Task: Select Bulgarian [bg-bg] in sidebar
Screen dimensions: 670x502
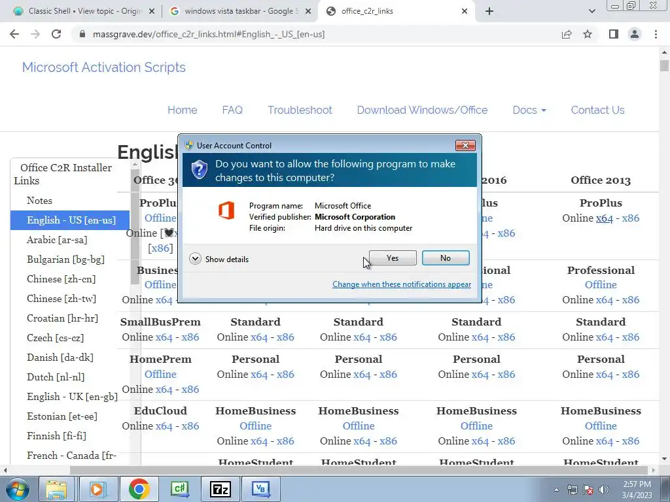Action: click(x=65, y=259)
